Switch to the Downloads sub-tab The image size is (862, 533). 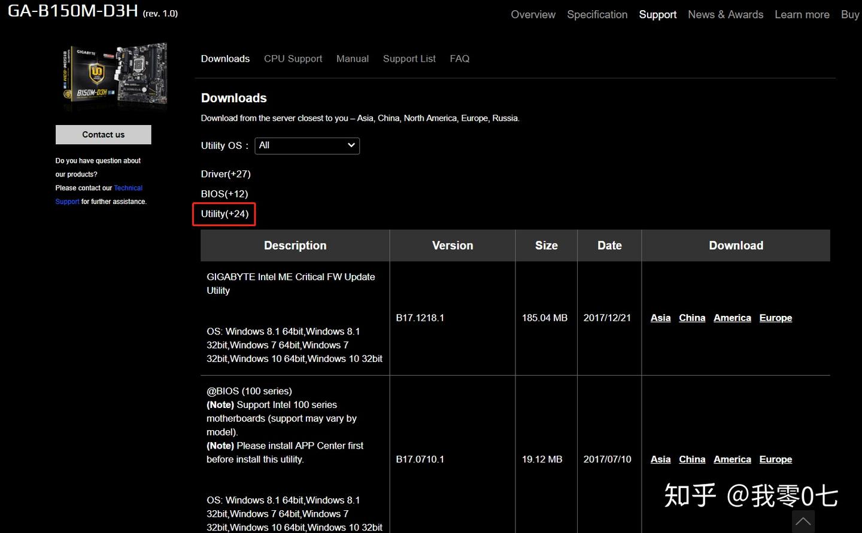225,59
